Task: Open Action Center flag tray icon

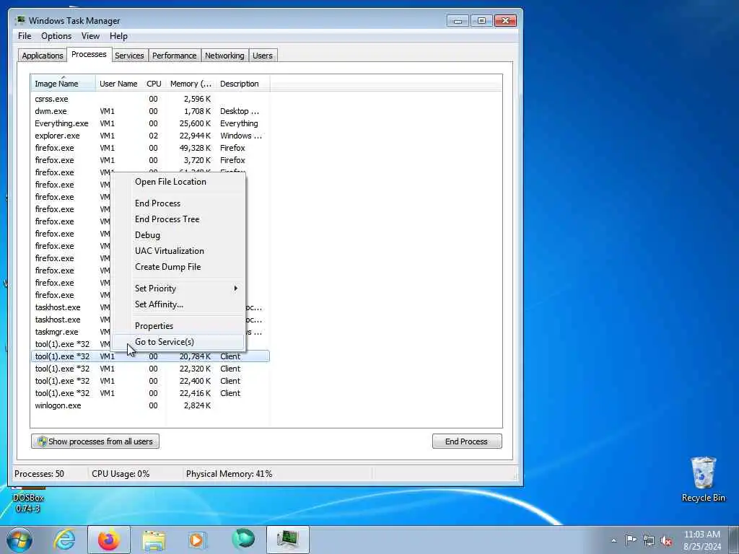Action: pos(631,540)
